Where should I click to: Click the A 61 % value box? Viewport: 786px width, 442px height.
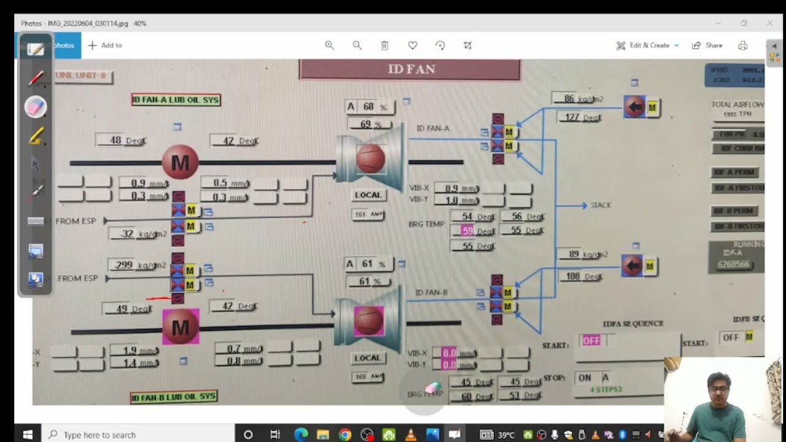(x=368, y=264)
